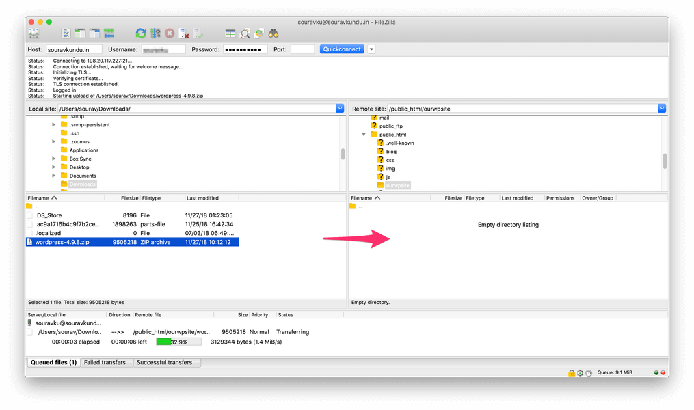Switch to Failed transfers tab

coord(105,362)
